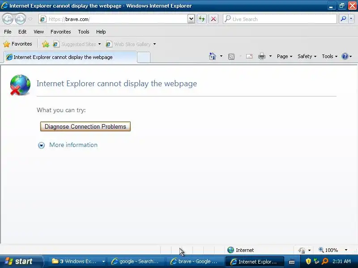Open the recent pages dropdown arrow
Screen dimensions: 358x268
pos(30,19)
